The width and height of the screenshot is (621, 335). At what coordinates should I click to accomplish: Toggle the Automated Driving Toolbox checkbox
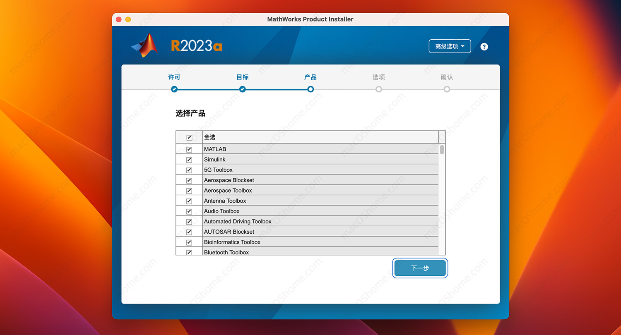click(189, 222)
